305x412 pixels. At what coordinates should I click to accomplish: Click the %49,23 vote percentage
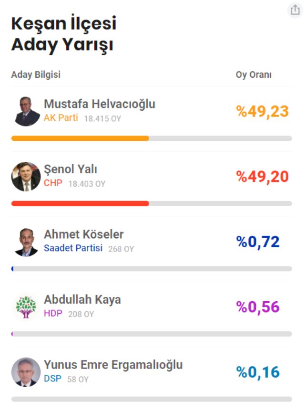(262, 111)
